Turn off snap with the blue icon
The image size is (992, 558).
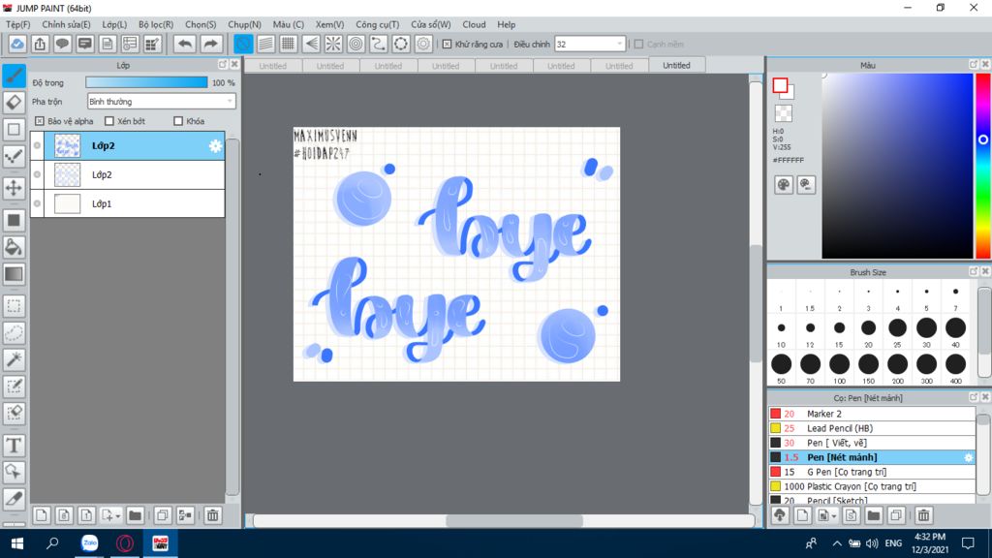pyautogui.click(x=243, y=44)
